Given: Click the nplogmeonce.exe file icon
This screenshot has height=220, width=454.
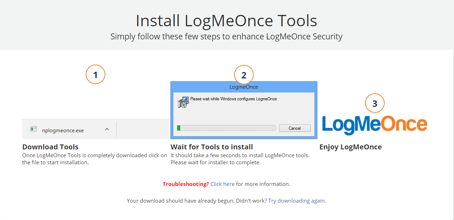Looking at the screenshot, I should (33, 130).
